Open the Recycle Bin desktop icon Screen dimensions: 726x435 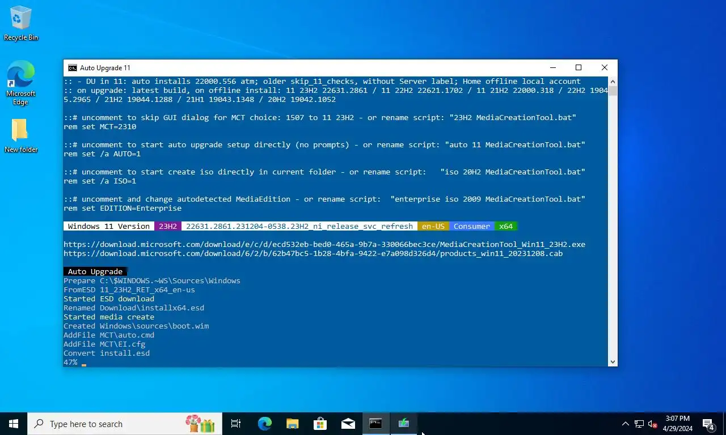[x=20, y=23]
